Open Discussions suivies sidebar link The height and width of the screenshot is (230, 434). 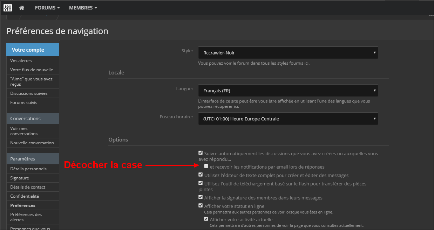click(x=29, y=93)
